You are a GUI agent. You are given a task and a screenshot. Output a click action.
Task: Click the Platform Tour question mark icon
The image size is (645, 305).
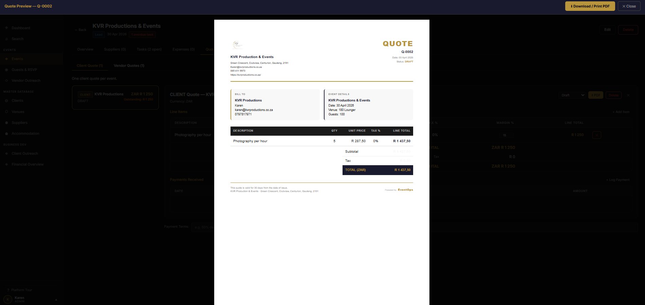click(x=8, y=290)
